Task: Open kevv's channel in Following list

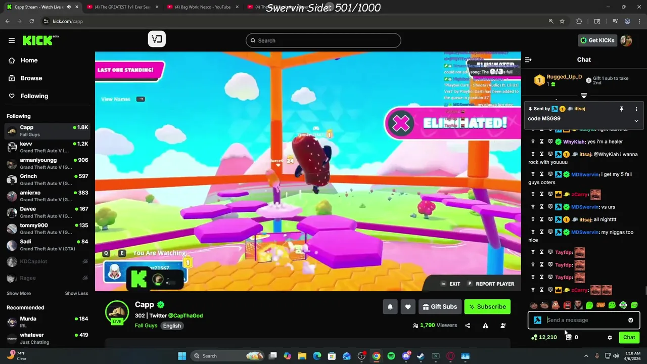Action: pyautogui.click(x=47, y=147)
